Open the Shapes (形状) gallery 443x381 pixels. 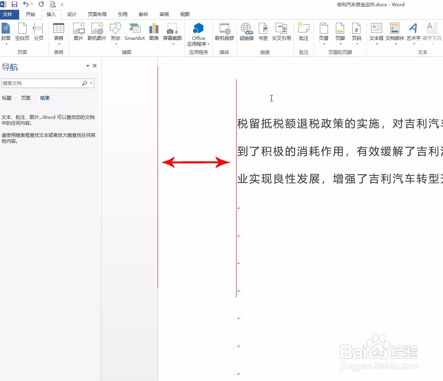click(x=116, y=34)
